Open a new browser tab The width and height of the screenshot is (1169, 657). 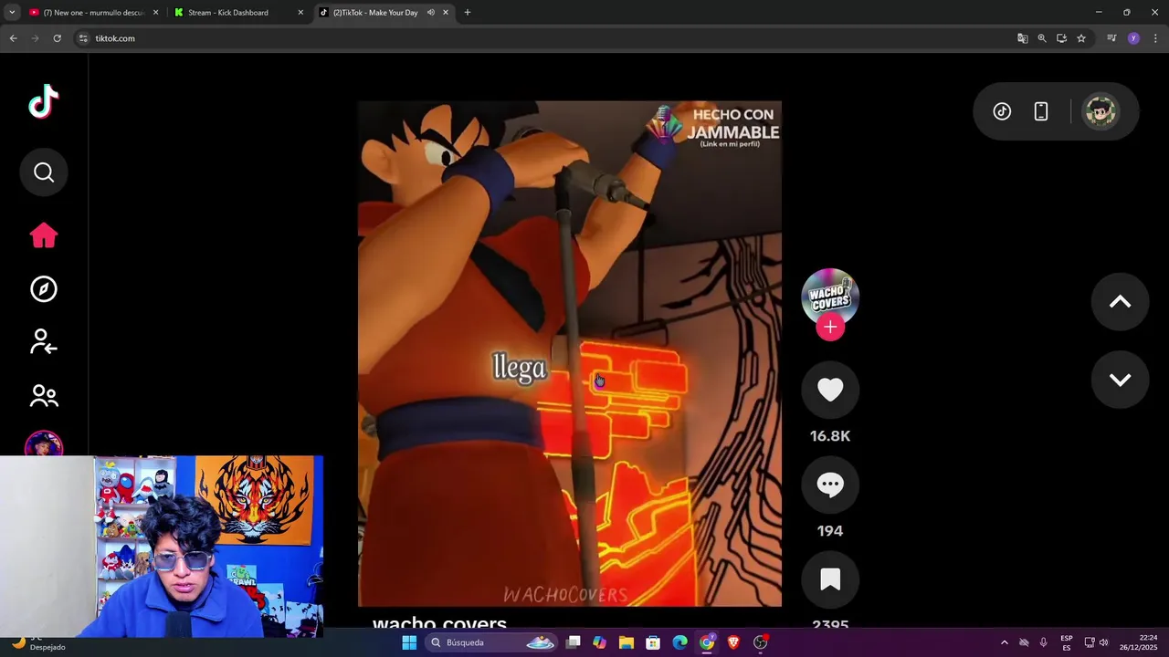tap(468, 13)
